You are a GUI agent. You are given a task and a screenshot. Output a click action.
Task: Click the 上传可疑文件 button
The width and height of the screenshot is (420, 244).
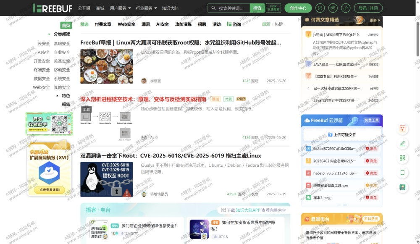click(342, 134)
